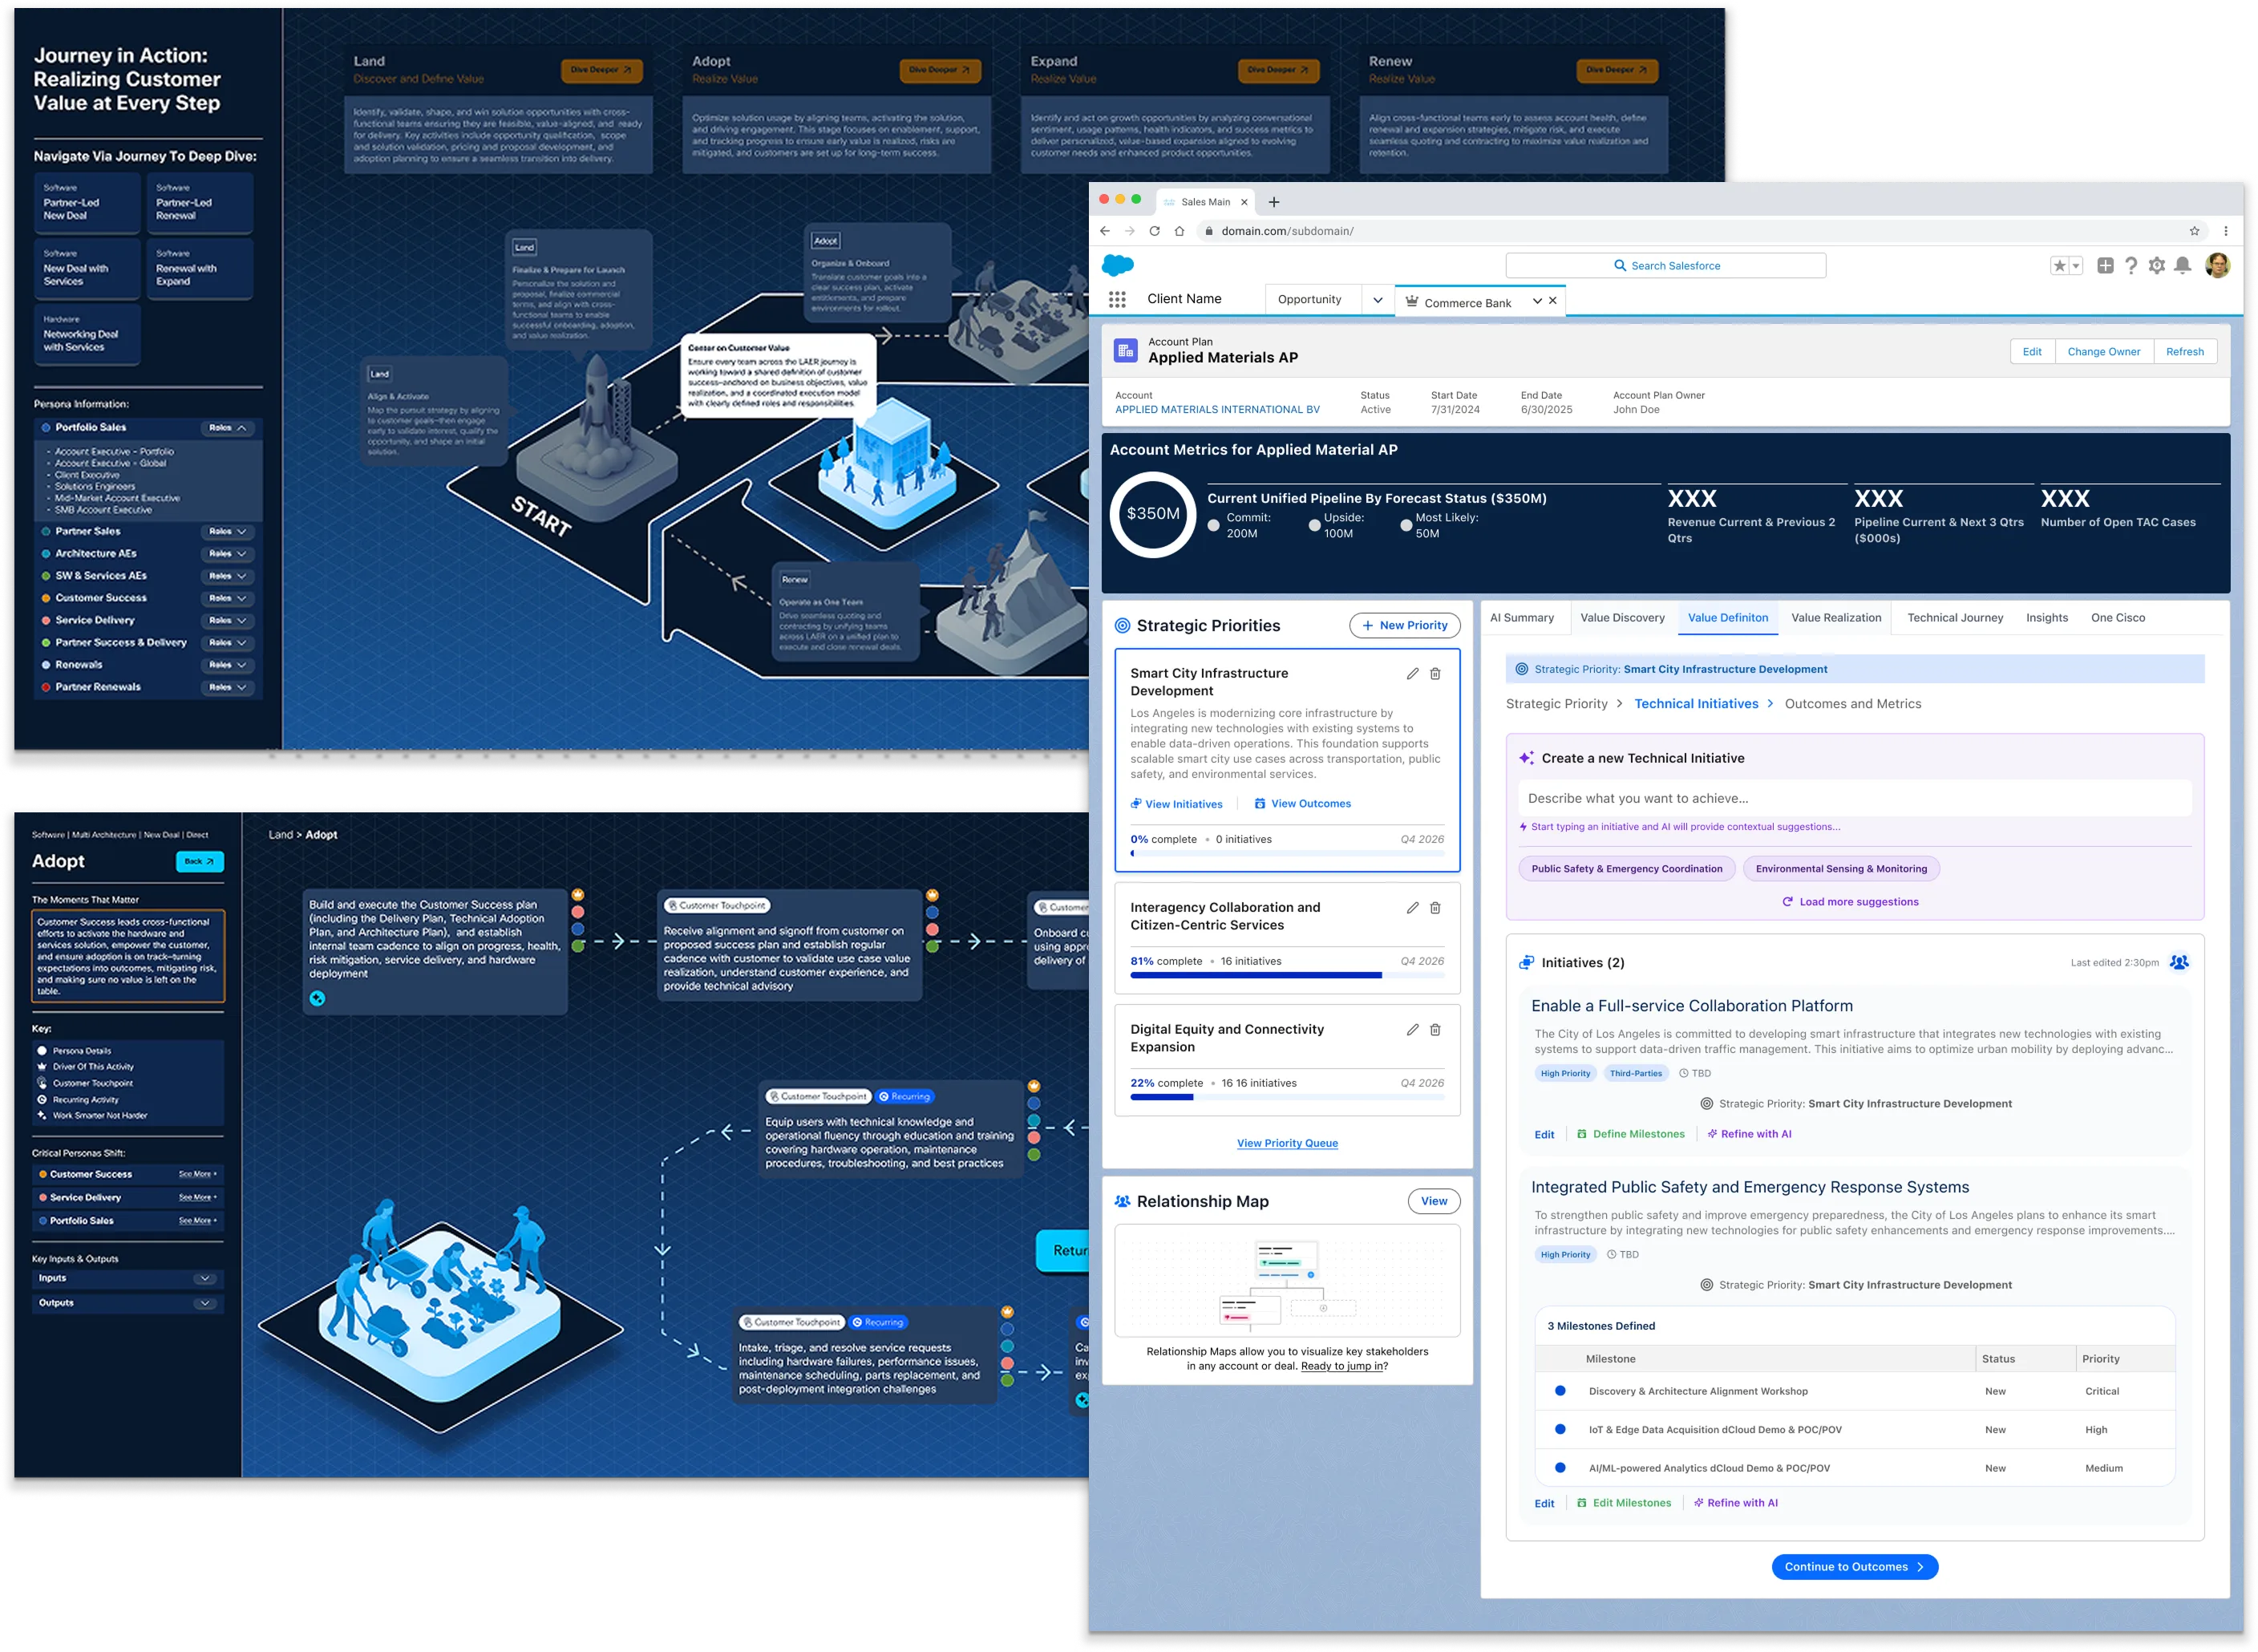Edit Interagency Collaboration priority with pencil icon
2258x1652 pixels.
pyautogui.click(x=1412, y=908)
